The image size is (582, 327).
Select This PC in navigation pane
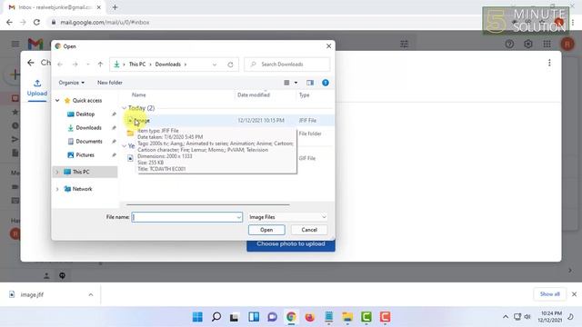coord(81,172)
